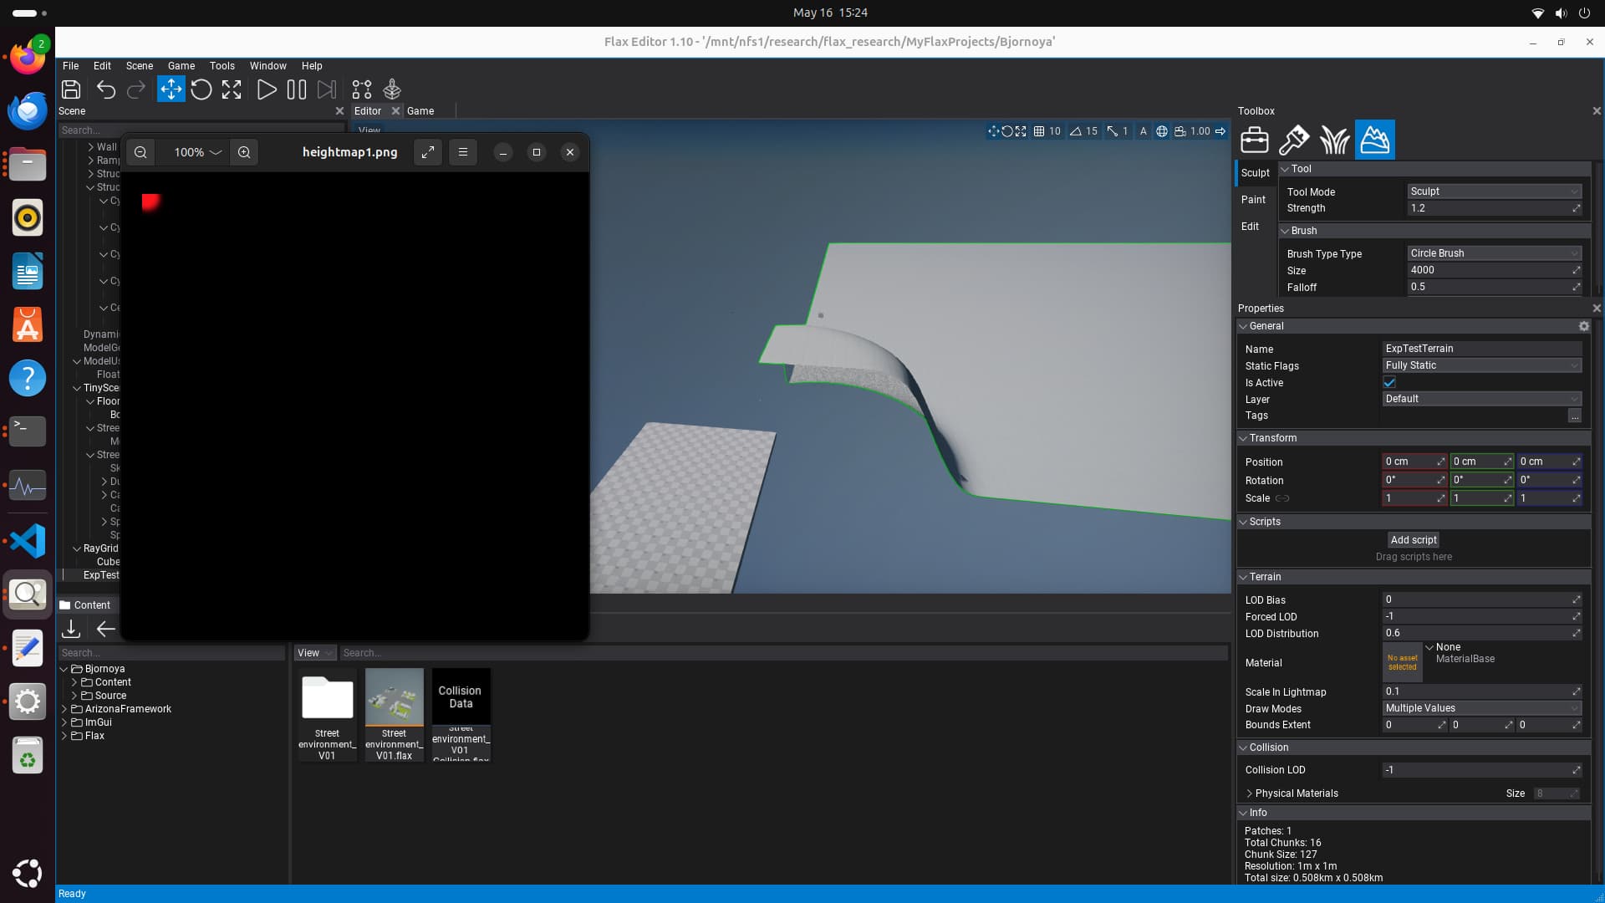The image size is (1605, 903).
Task: Select the Collision Data asset thumbnail
Action: click(x=461, y=697)
